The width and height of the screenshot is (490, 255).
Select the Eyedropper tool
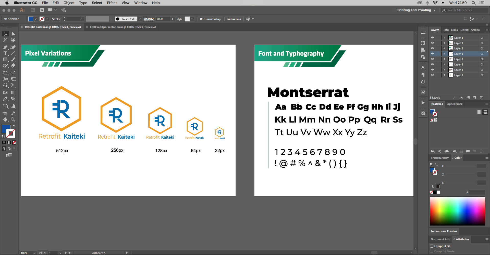(x=5, y=99)
